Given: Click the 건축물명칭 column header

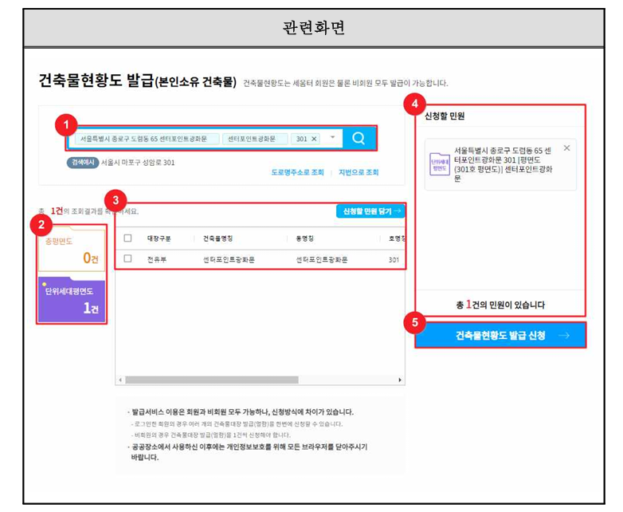Looking at the screenshot, I should [217, 238].
